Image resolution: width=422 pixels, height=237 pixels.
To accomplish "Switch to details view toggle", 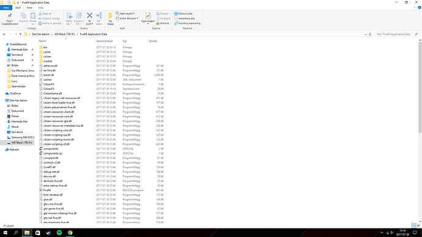I will point(413,225).
